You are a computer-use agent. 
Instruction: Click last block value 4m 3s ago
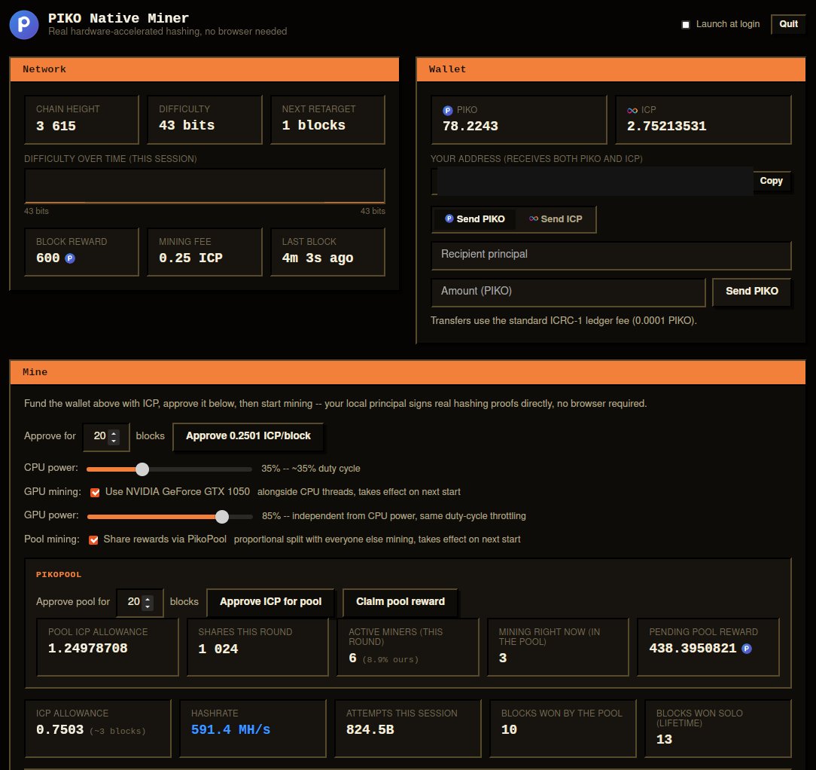[318, 258]
